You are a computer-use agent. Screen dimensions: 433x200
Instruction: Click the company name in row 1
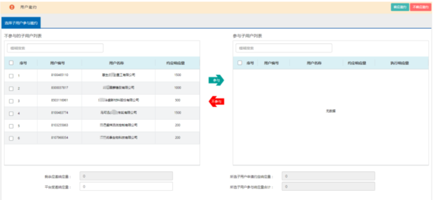click(119, 75)
